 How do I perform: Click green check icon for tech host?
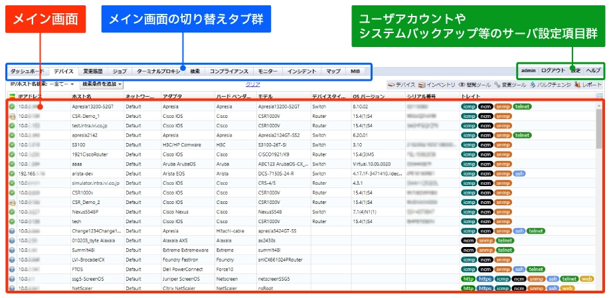coord(12,221)
